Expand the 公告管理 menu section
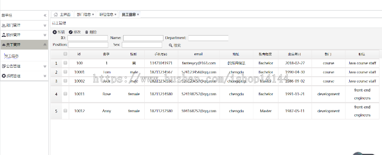This screenshot has height=155, width=382. [45, 66]
